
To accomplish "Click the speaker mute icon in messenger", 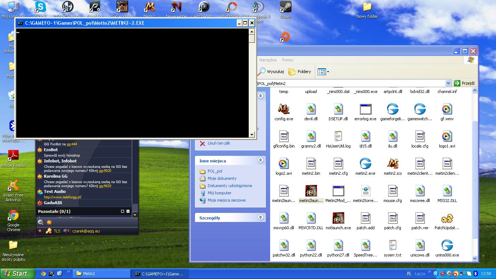I will 66,231.
